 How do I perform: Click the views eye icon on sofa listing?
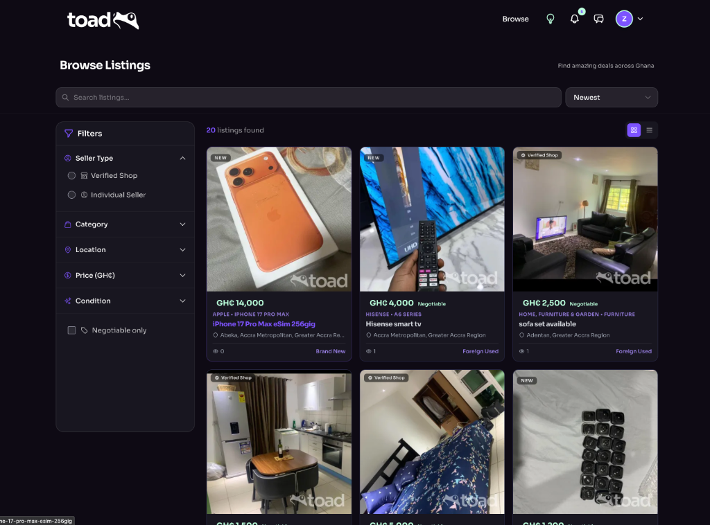pos(521,351)
